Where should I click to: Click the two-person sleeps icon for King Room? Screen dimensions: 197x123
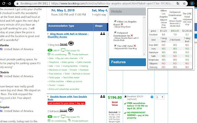coord(103,34)
